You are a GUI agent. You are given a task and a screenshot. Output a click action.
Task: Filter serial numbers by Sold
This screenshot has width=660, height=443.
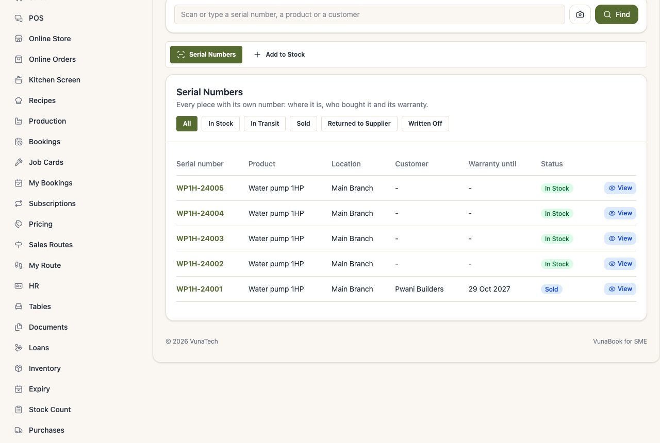303,124
